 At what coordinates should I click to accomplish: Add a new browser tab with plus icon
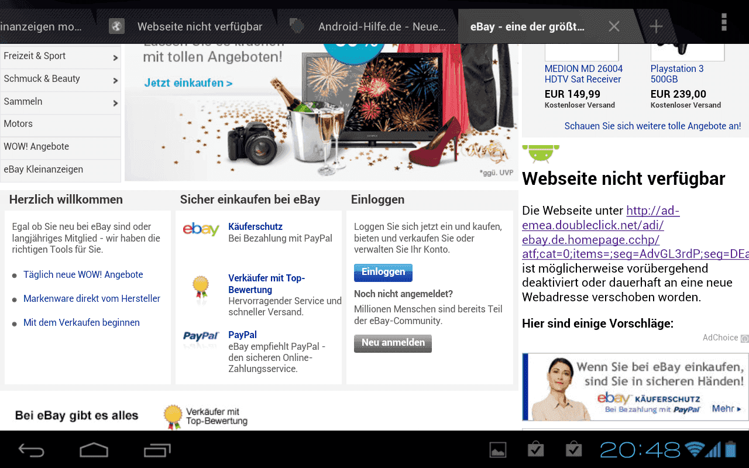click(656, 26)
